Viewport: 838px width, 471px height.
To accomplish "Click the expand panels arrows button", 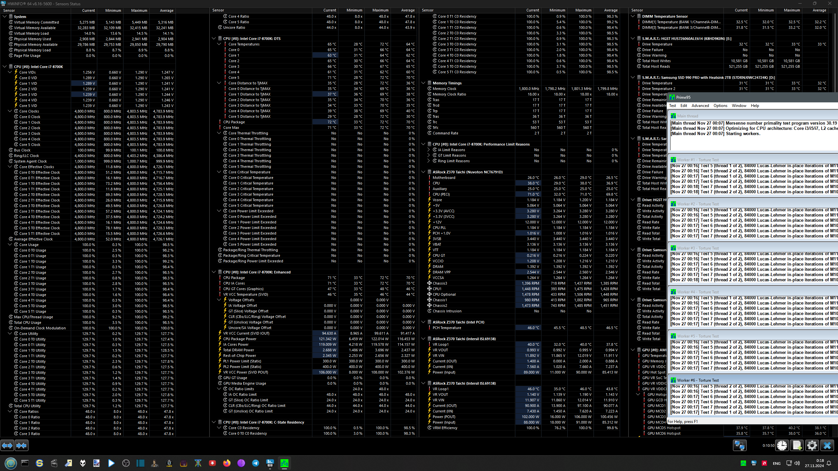I will [7, 445].
